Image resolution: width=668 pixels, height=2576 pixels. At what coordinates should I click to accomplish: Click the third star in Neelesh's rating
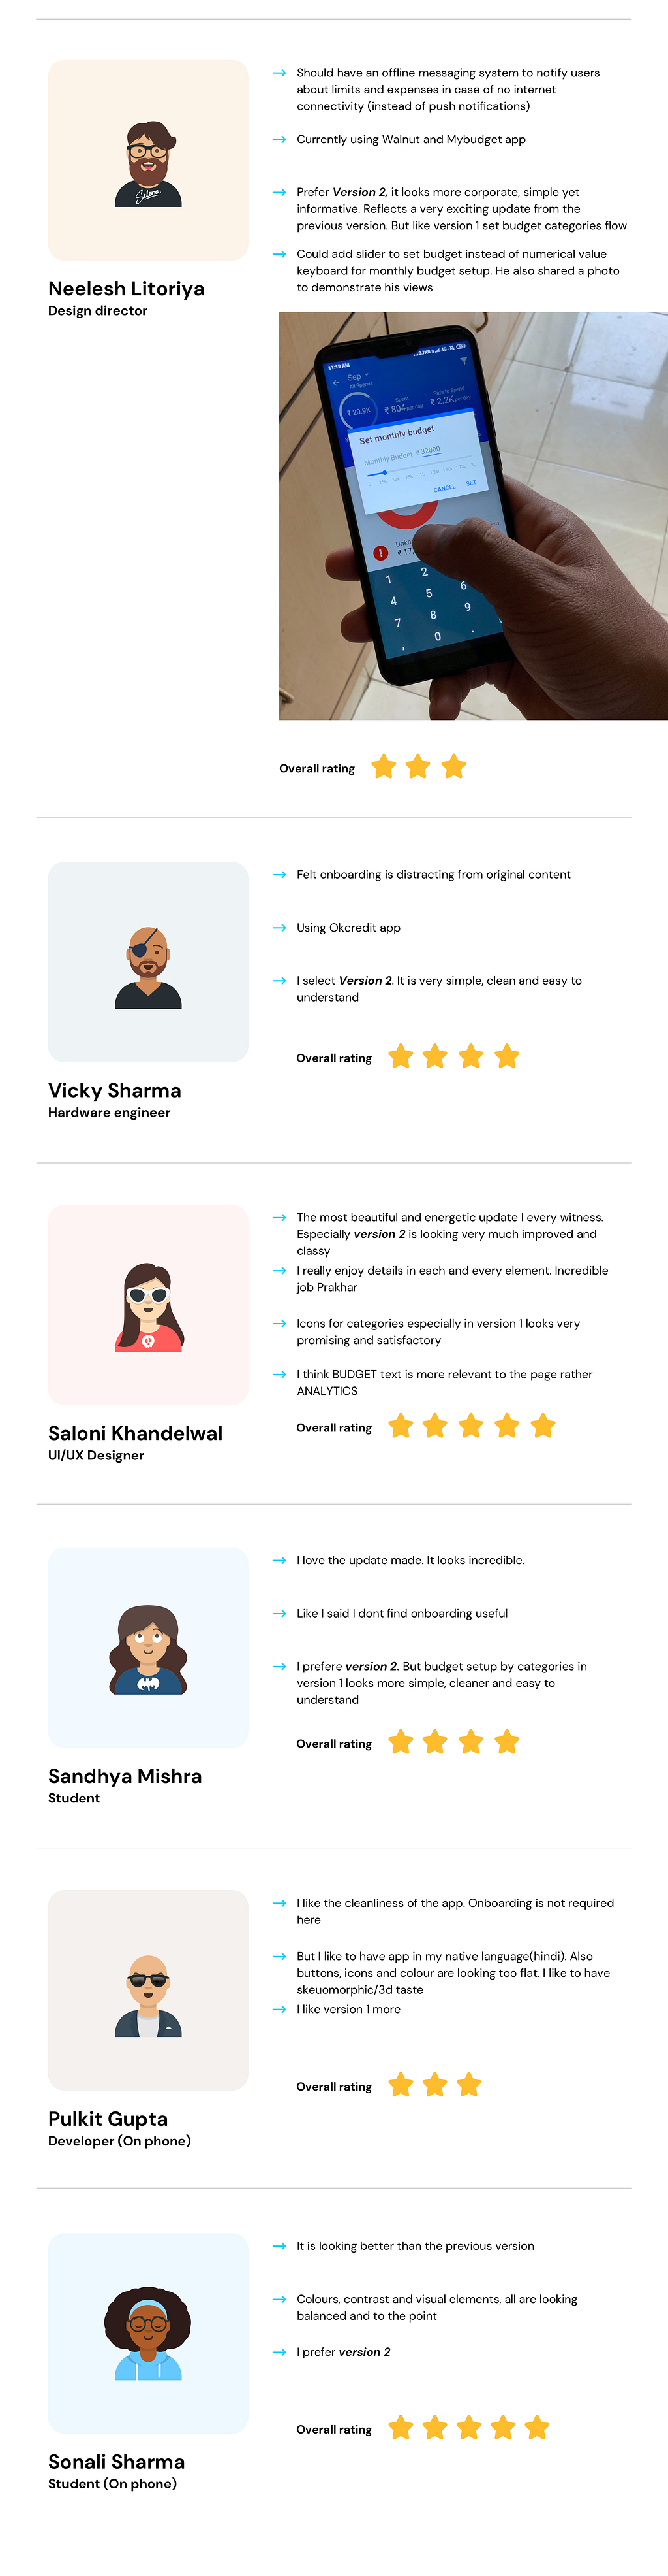point(453,767)
